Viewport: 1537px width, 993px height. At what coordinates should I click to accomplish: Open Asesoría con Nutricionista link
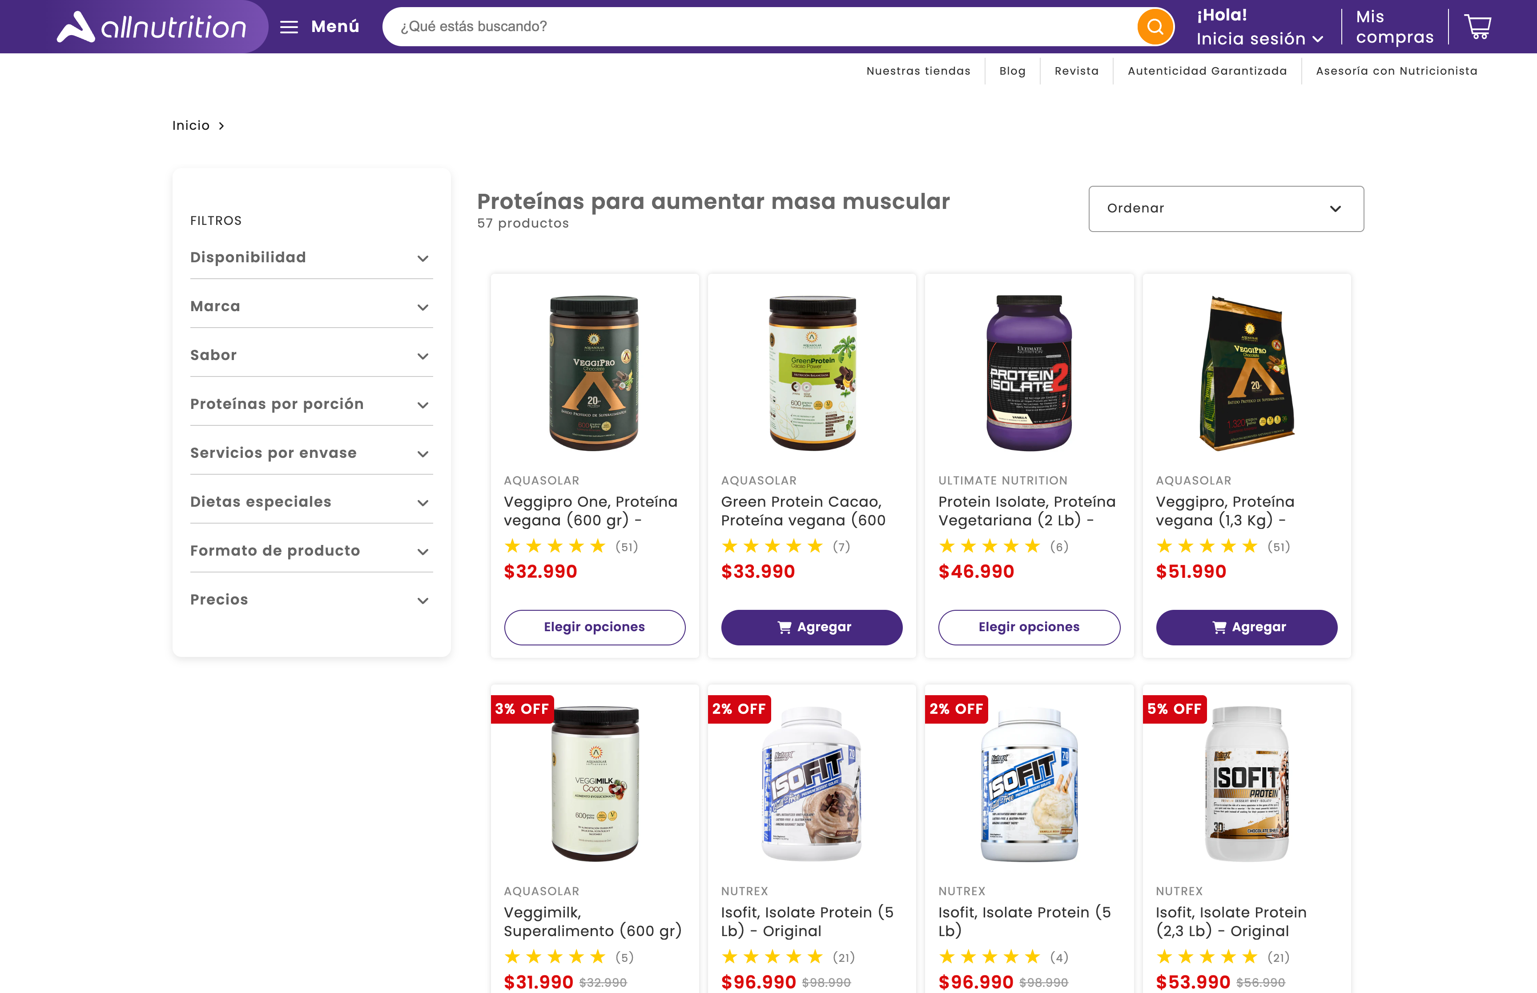[1396, 71]
